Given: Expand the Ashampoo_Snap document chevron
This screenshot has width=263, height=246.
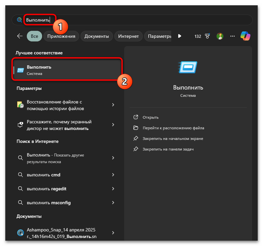Looking at the screenshot, I should (x=113, y=233).
